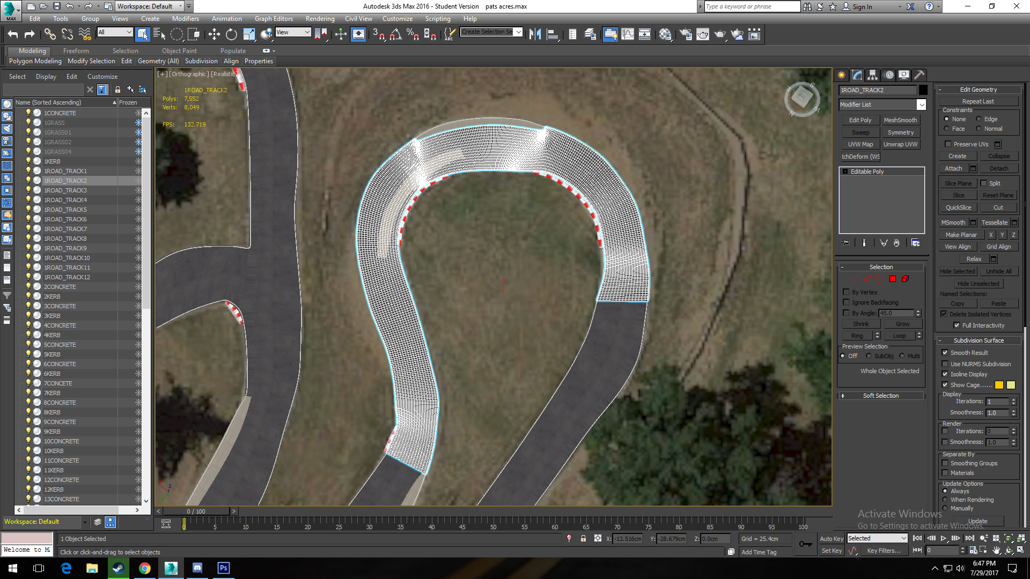The height and width of the screenshot is (579, 1030).
Task: Click the orange Show Cage color swatch
Action: point(999,385)
